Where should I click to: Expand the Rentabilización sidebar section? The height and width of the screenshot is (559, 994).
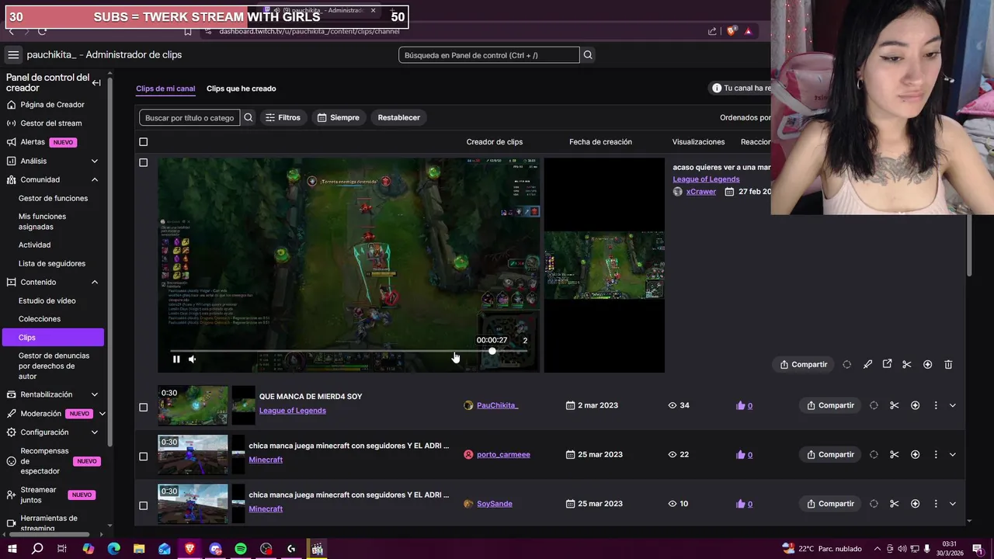95,394
